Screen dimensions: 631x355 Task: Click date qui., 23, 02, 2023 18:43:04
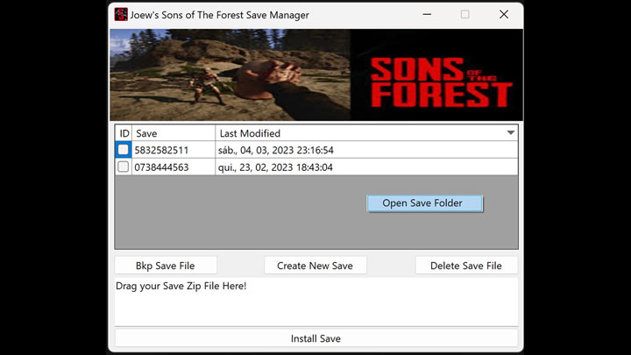pyautogui.click(x=275, y=167)
